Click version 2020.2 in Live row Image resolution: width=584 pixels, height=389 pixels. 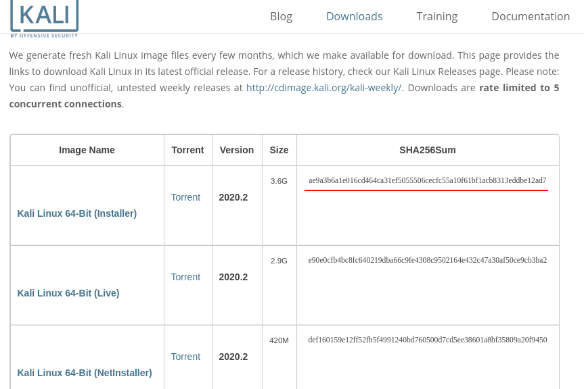coord(233,277)
